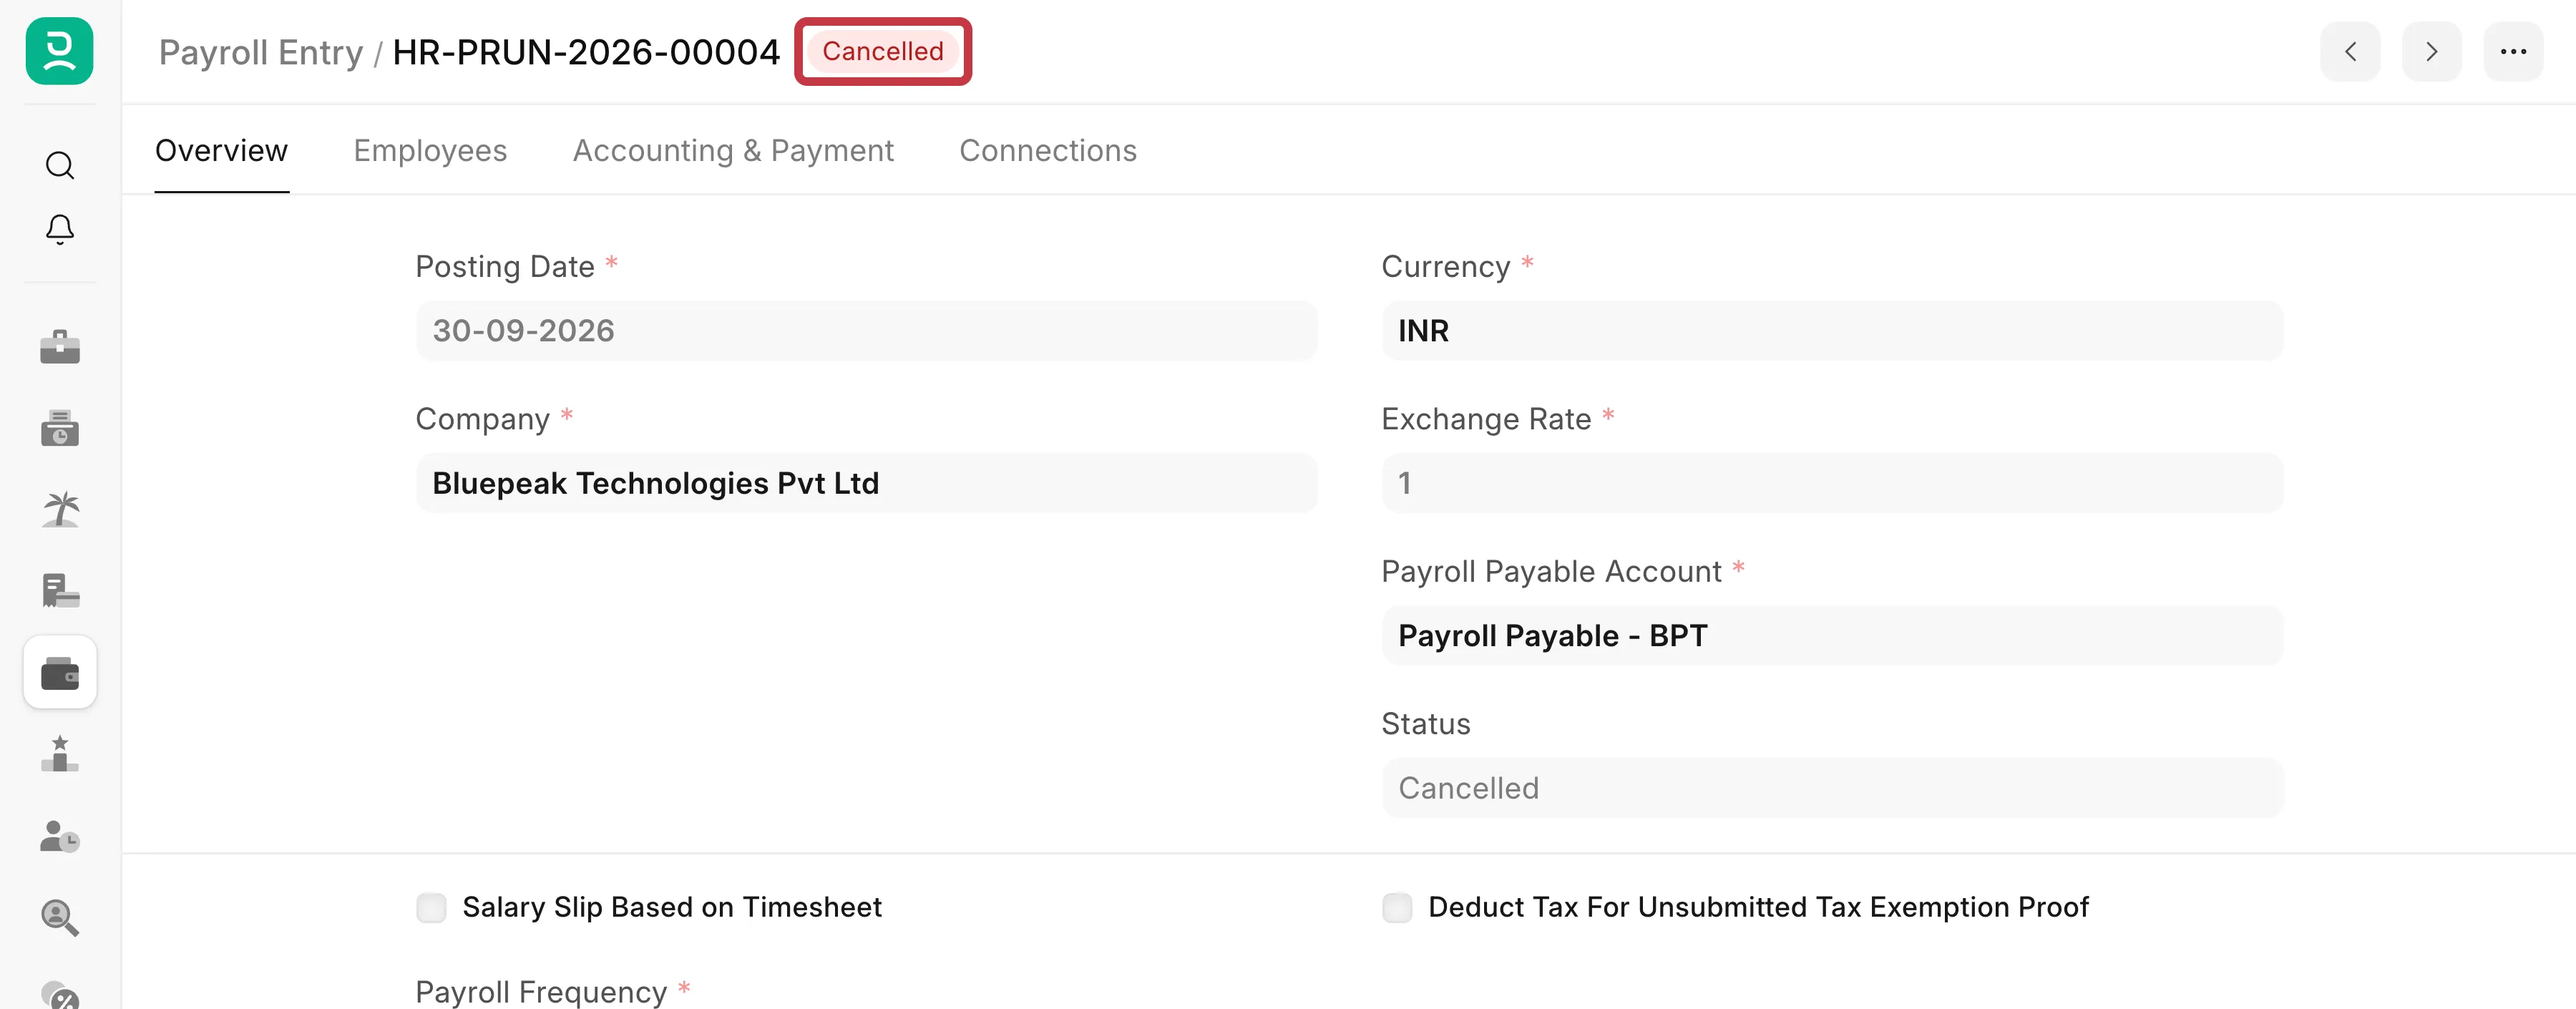Click the Payroll Payable Account label
The height and width of the screenshot is (1009, 2576).
pyautogui.click(x=1551, y=571)
